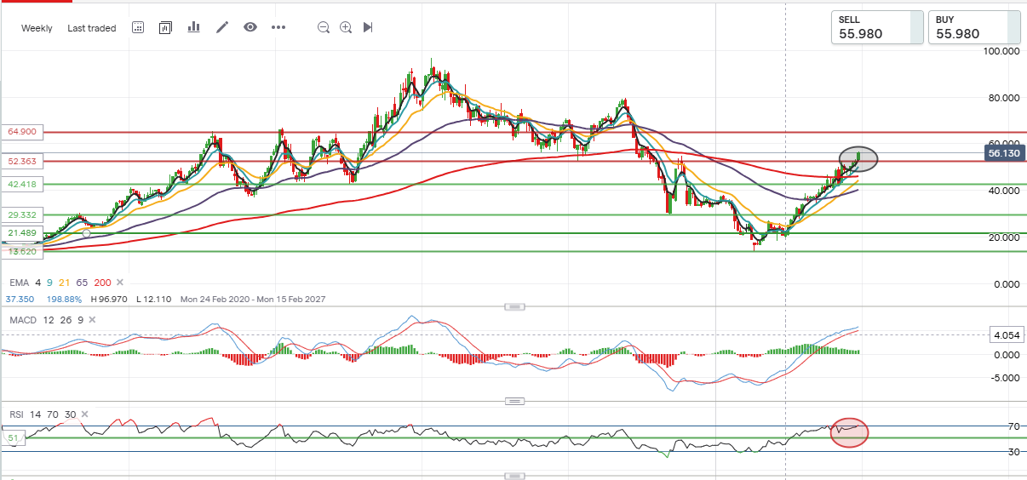Zoom out with the minus magnifier

click(x=324, y=27)
